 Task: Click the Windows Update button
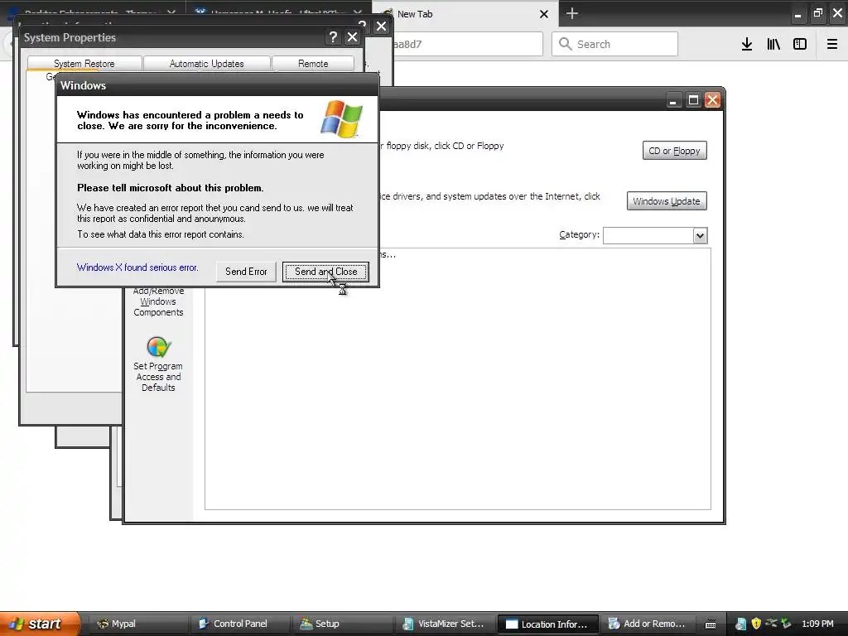pyautogui.click(x=667, y=201)
